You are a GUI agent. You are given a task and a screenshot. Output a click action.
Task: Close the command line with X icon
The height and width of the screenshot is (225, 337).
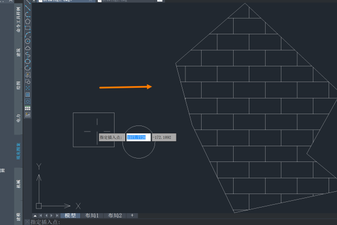click(26, 222)
